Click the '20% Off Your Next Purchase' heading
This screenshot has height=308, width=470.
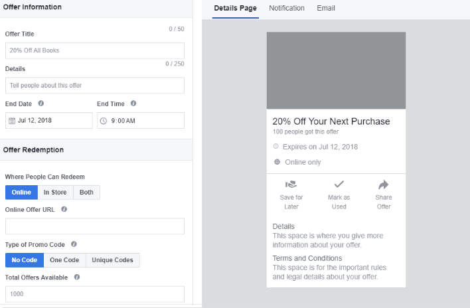pyautogui.click(x=331, y=121)
